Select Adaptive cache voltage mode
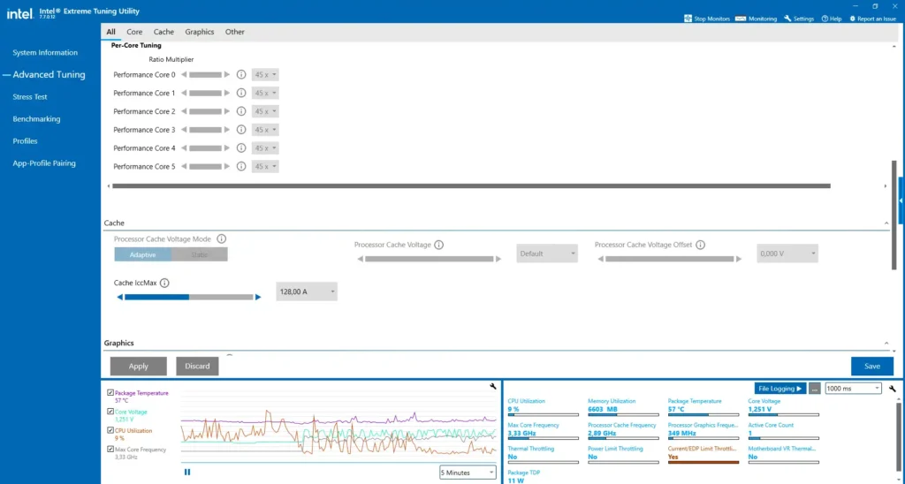 [142, 254]
